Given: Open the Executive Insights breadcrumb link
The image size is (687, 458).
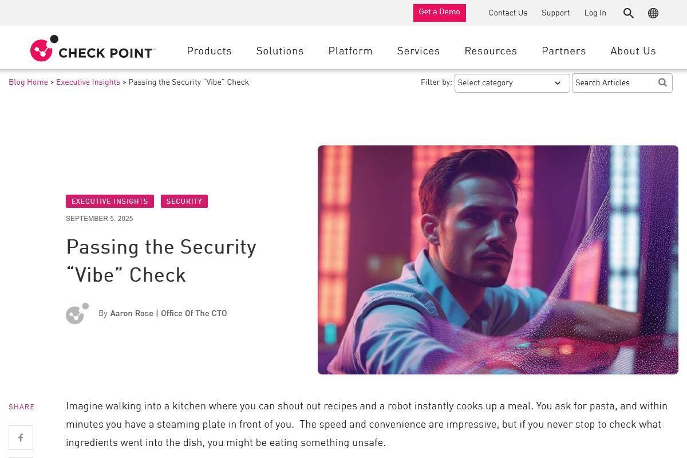Looking at the screenshot, I should pos(88,82).
